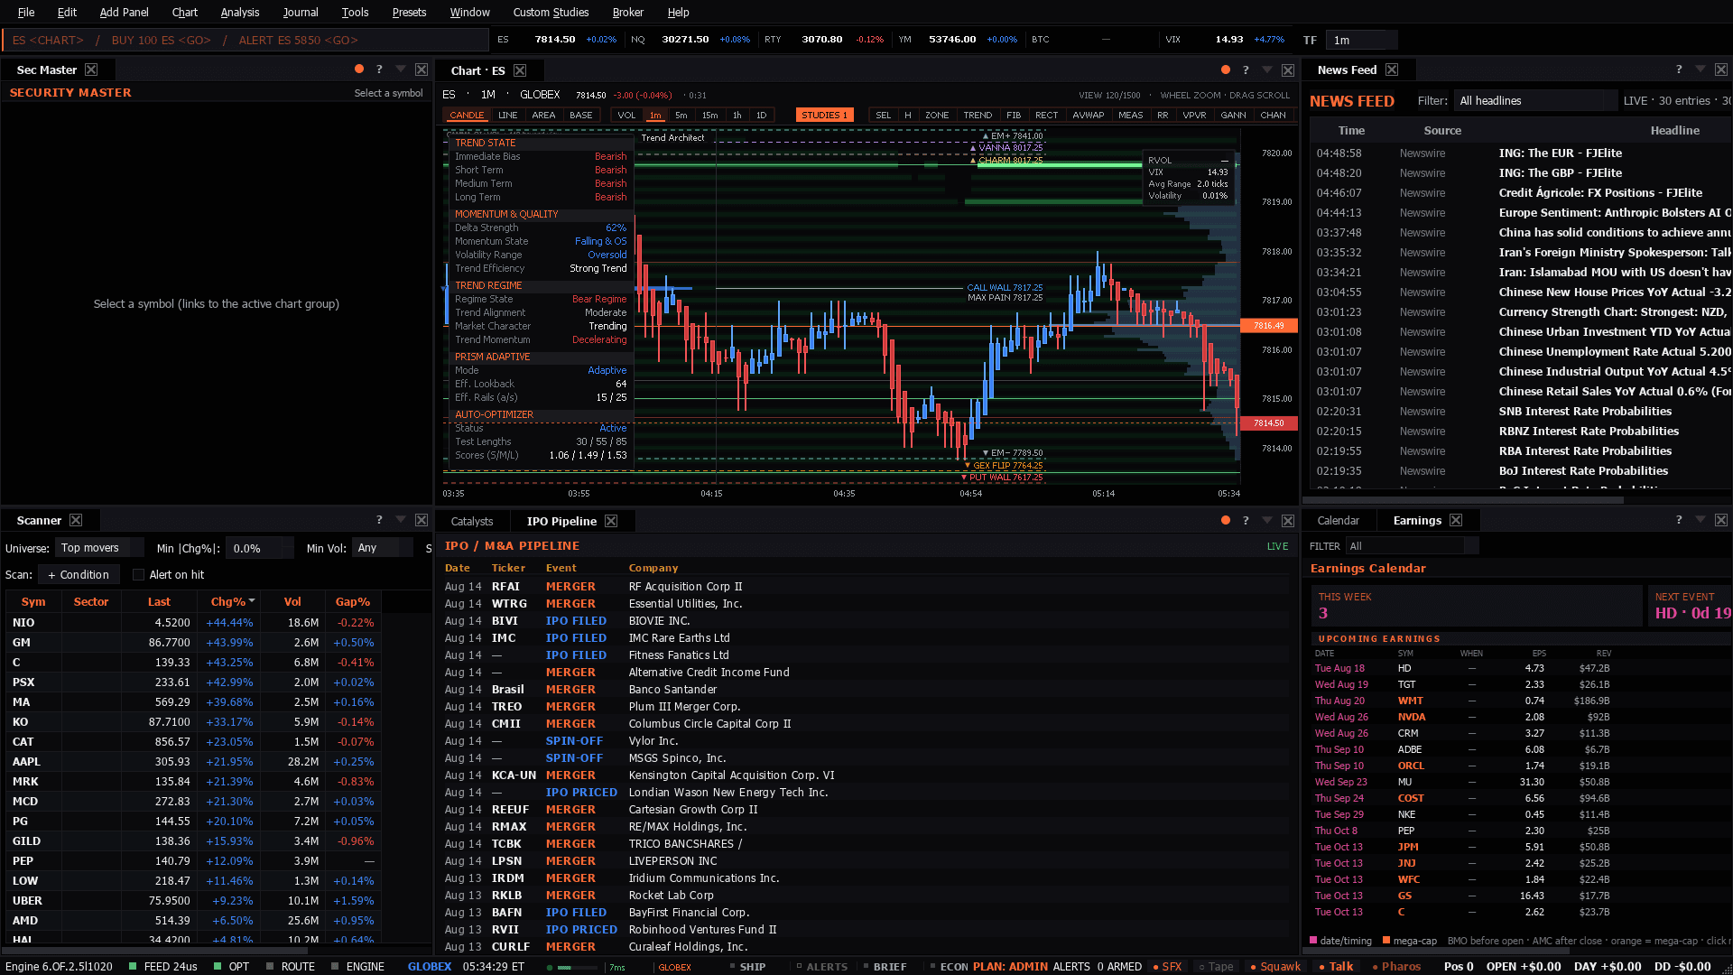Viewport: 1733px width, 975px height.
Task: Close the IPO Pipeline tab
Action: point(611,521)
